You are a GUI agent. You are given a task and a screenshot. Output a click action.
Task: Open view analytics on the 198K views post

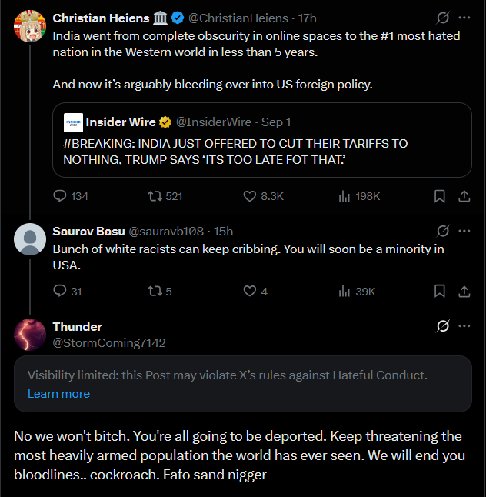click(x=345, y=196)
